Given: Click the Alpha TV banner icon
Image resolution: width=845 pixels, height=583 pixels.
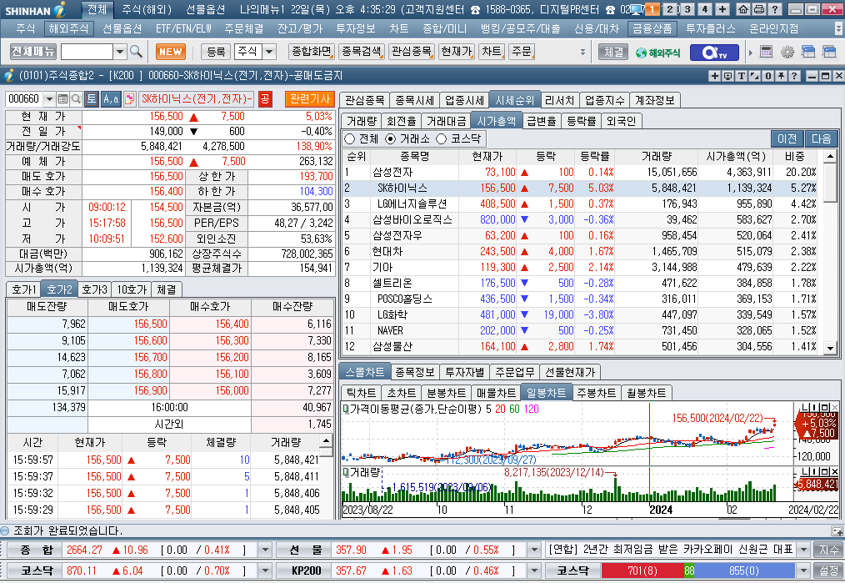Looking at the screenshot, I should click(714, 53).
